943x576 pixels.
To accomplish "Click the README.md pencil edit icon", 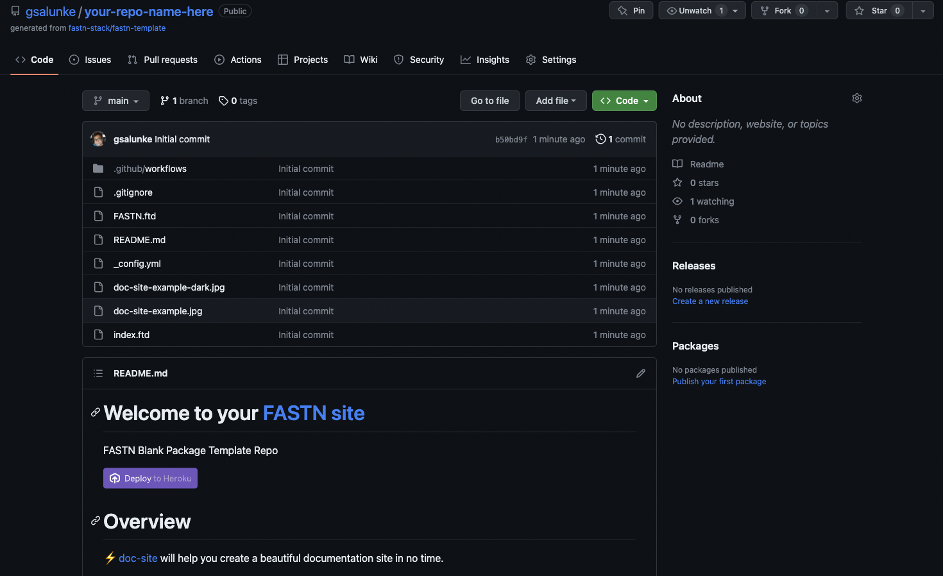I will 640,373.
